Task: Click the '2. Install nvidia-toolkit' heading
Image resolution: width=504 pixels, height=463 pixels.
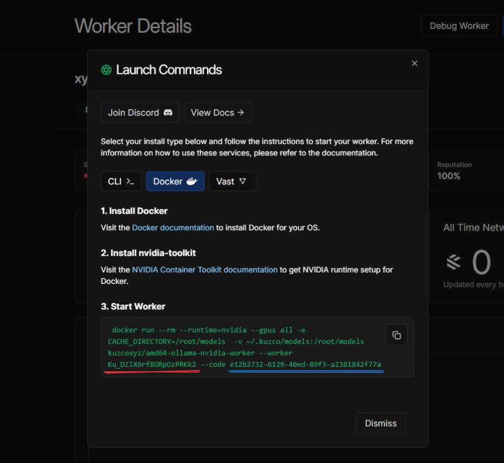Action: coord(148,253)
